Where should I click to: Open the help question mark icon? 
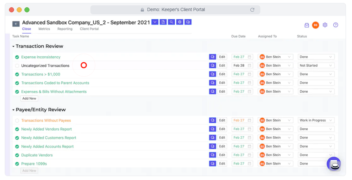pyautogui.click(x=335, y=25)
